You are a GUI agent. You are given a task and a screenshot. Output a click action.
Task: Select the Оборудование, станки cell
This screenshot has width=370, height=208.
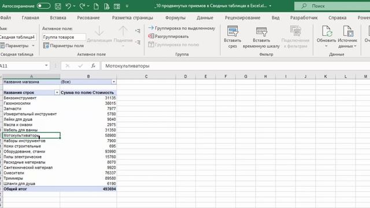pos(31,151)
